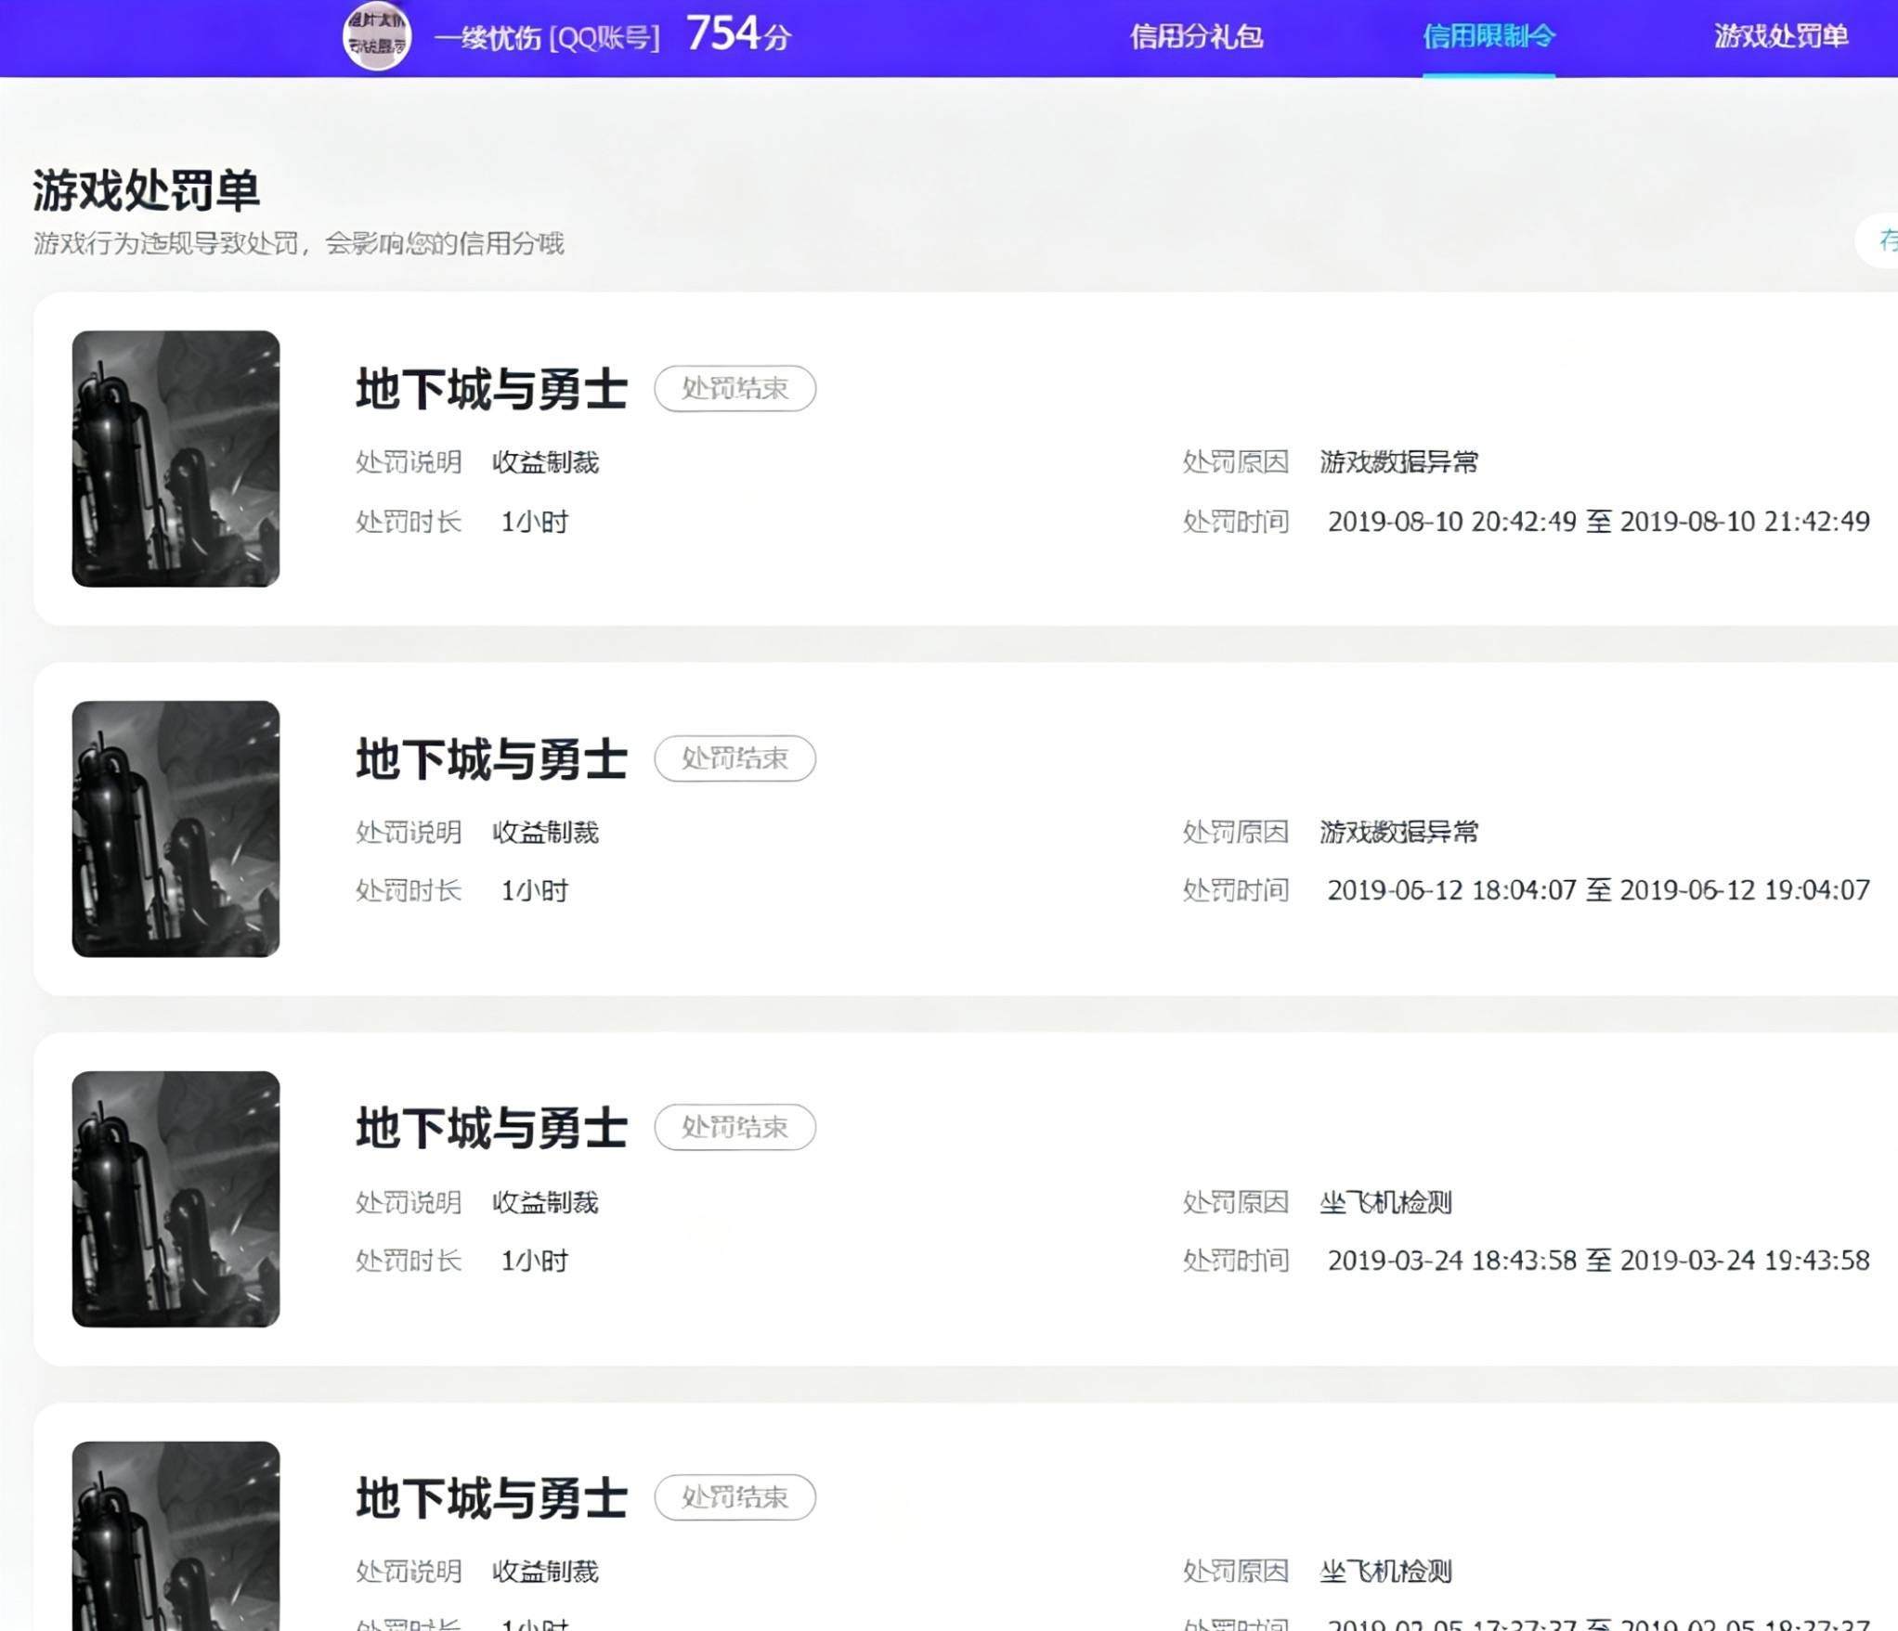The image size is (1898, 1631).
Task: Click 处罚原因 label in the 2019-03-24 card
Action: click(1236, 1202)
